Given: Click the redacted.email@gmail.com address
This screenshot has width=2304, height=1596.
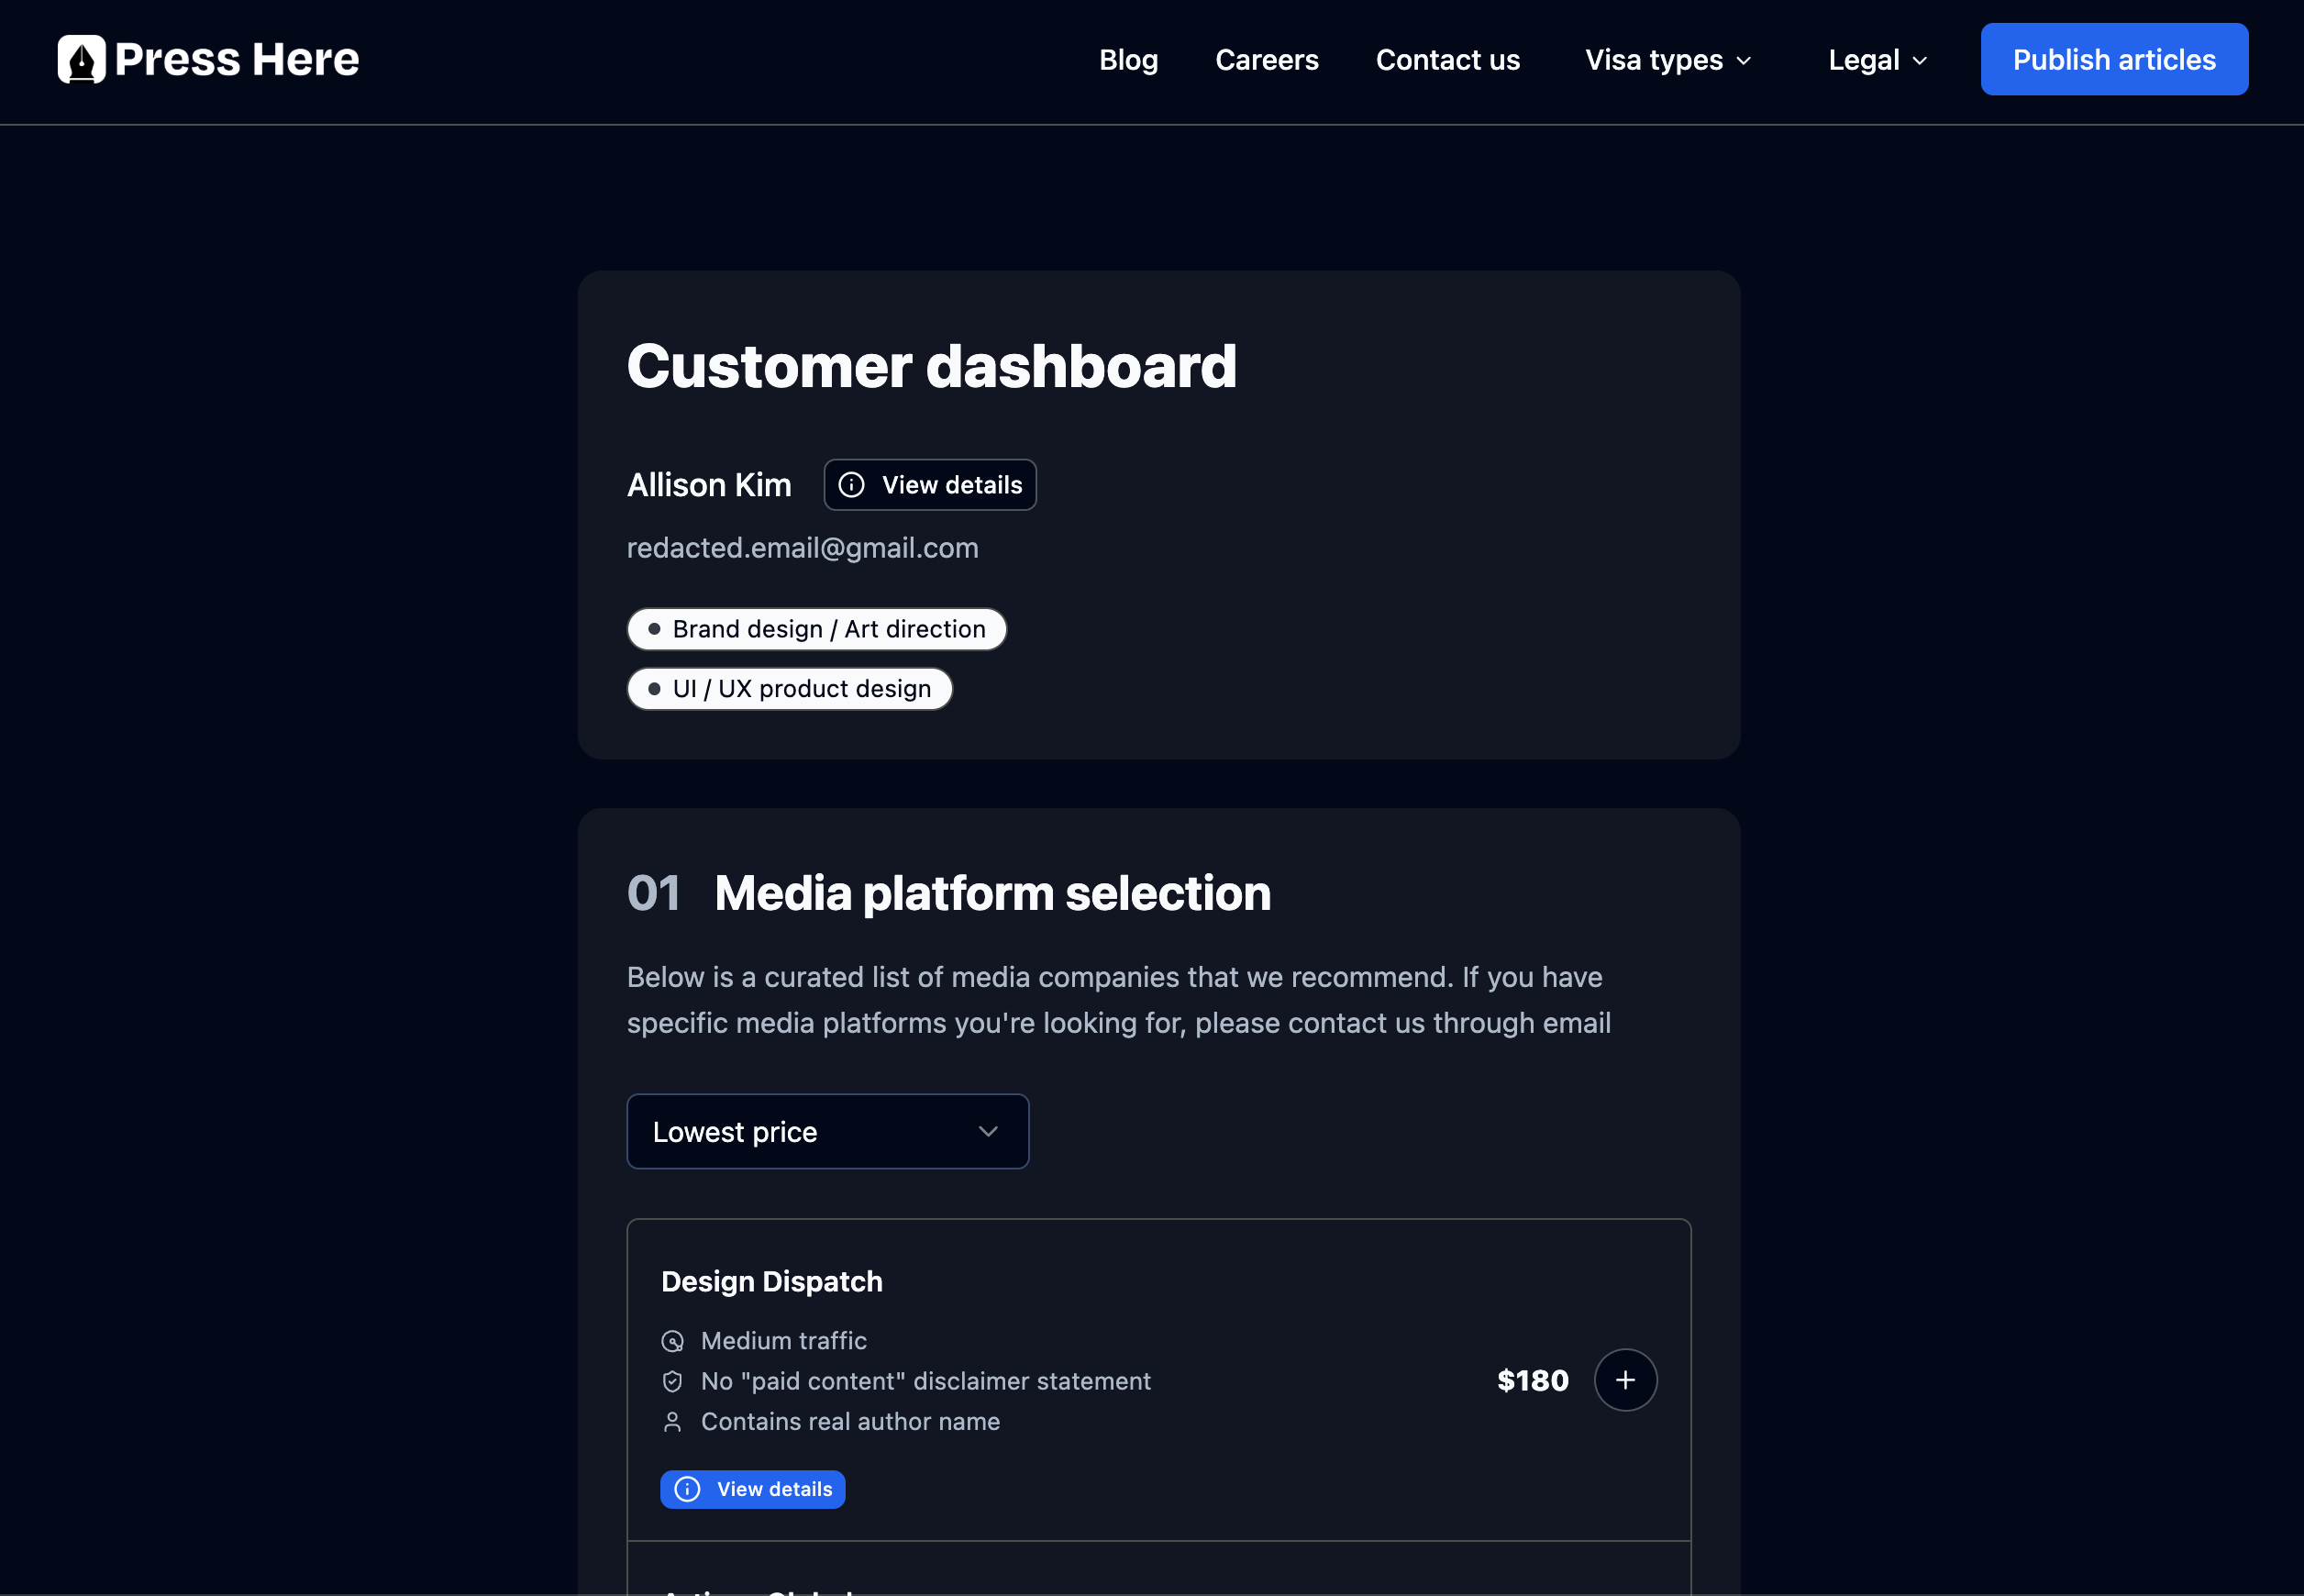Looking at the screenshot, I should (x=802, y=548).
